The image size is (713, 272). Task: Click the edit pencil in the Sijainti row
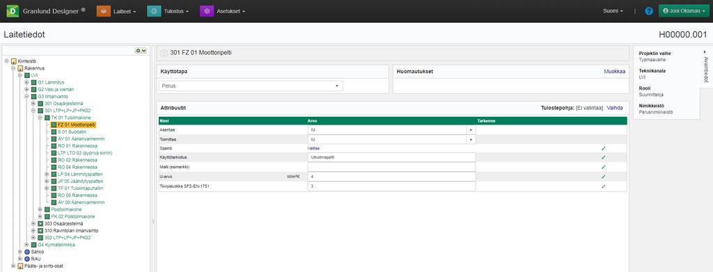[x=604, y=148]
